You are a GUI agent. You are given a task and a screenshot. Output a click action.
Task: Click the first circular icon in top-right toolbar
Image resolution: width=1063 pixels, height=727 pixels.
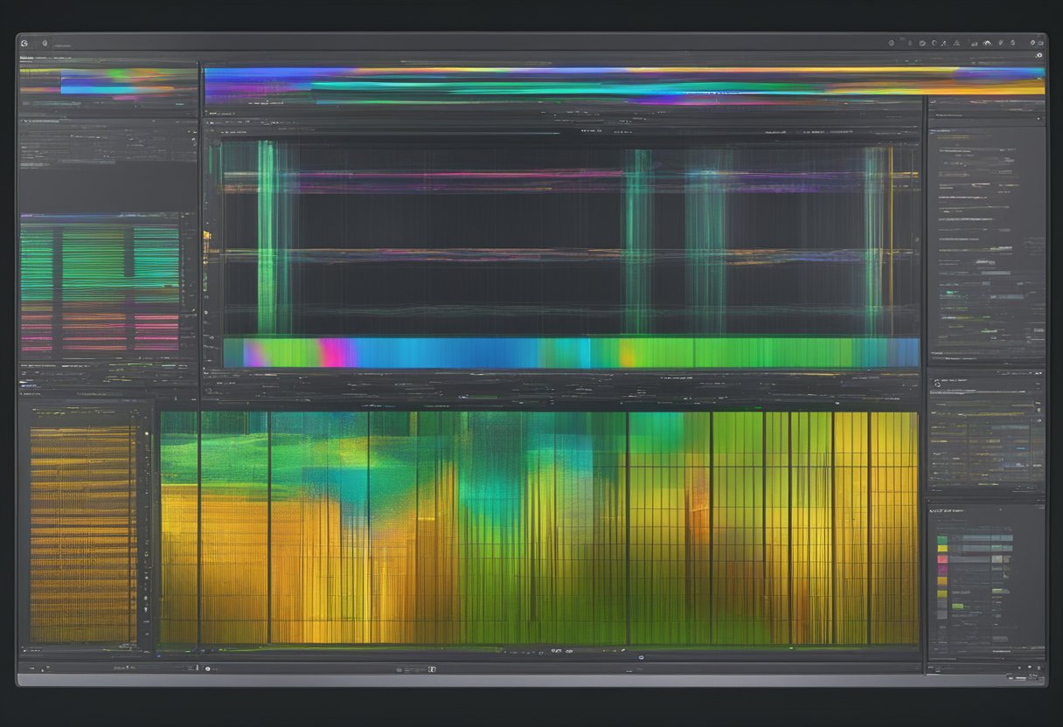click(892, 43)
